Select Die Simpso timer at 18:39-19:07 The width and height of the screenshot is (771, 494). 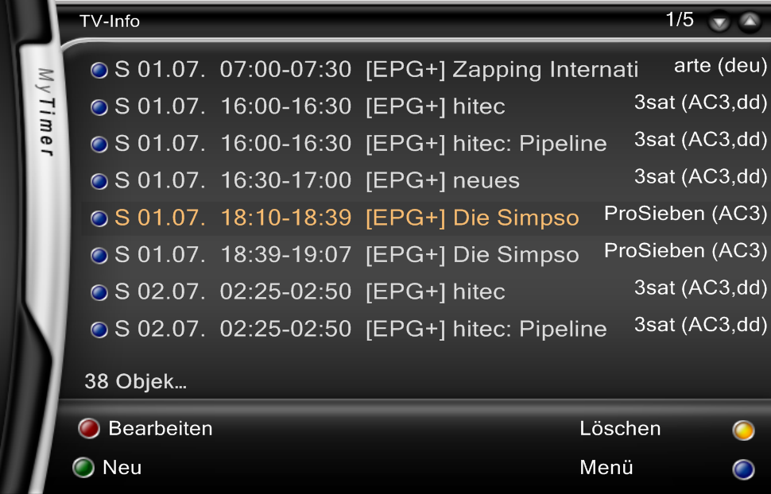[x=426, y=254]
